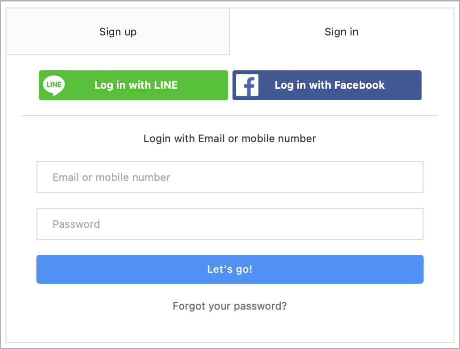Click the Facebook 'f' logo icon

[247, 85]
